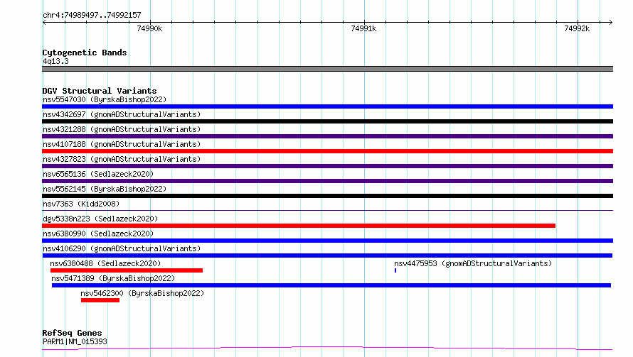This screenshot has width=633, height=357.
Task: Click the dgv5338n223 (Sedlazeck2020) label
Action: pyautogui.click(x=100, y=219)
